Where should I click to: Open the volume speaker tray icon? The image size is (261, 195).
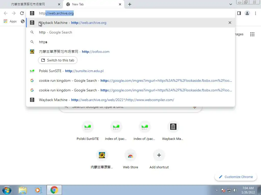(235, 190)
